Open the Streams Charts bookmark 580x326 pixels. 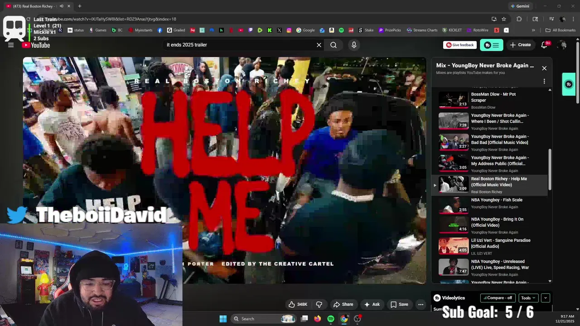tap(422, 30)
